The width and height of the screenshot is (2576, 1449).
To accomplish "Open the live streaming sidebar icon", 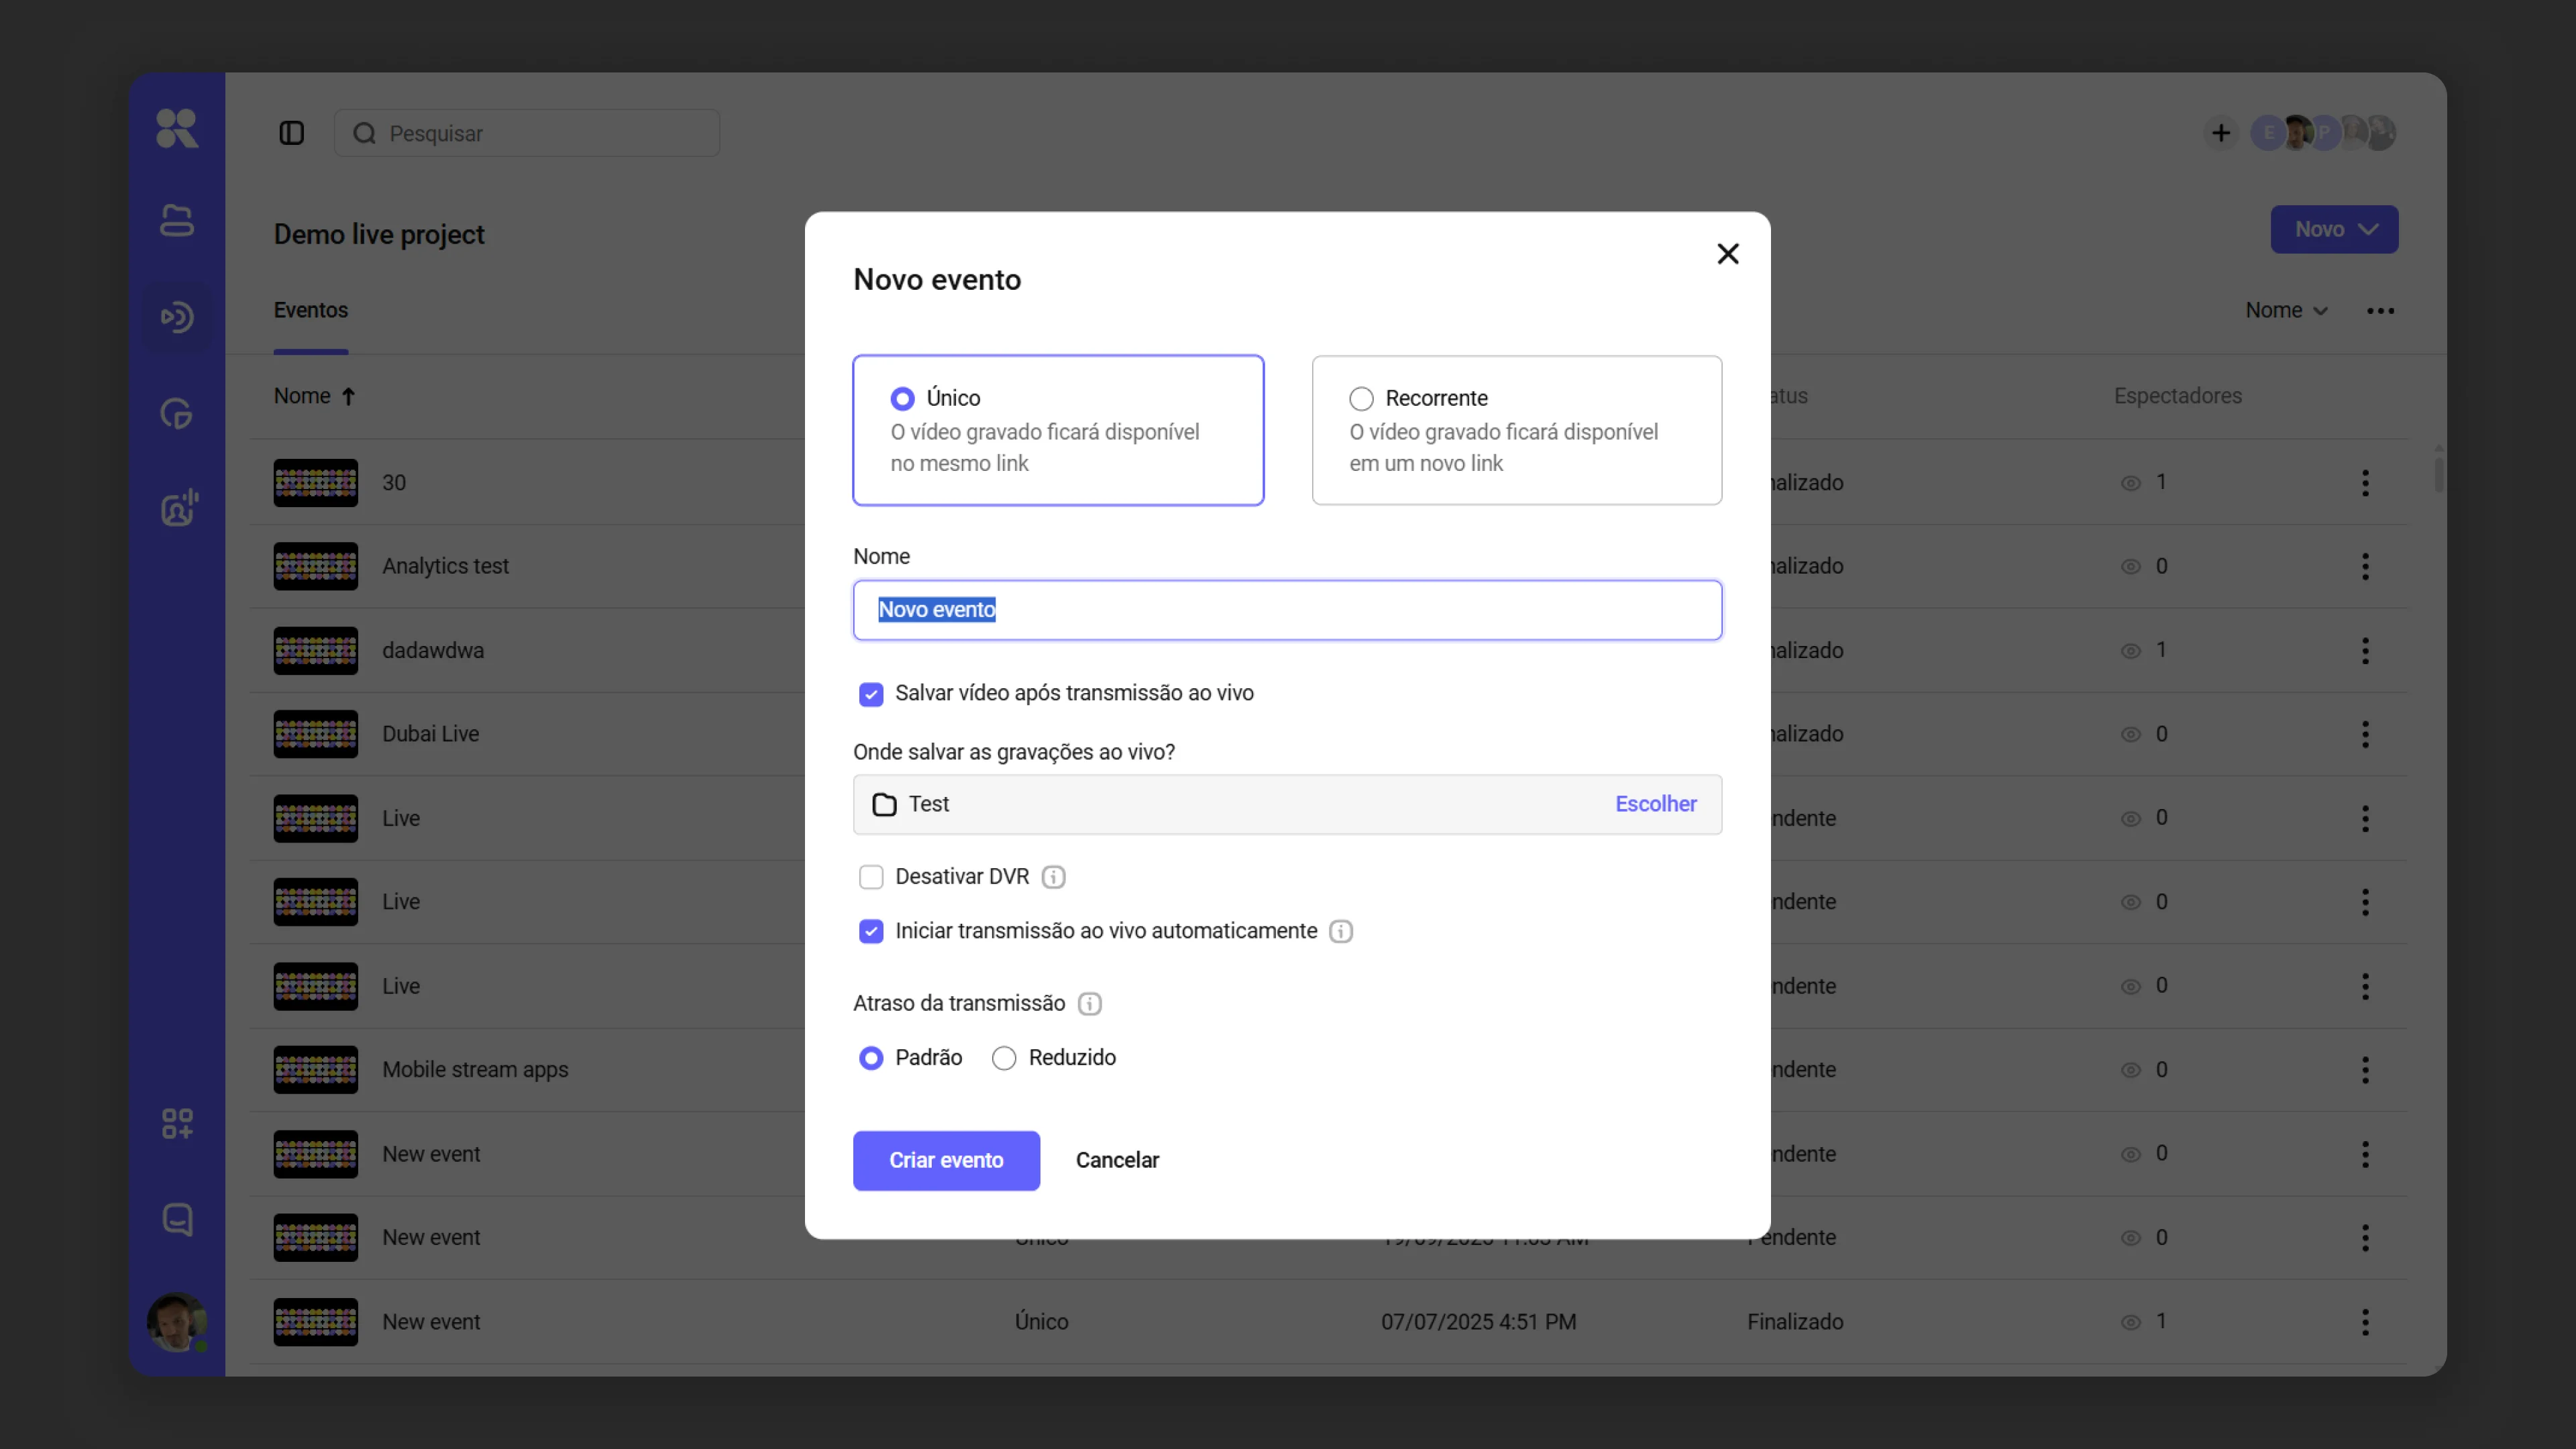I will pos(177,317).
